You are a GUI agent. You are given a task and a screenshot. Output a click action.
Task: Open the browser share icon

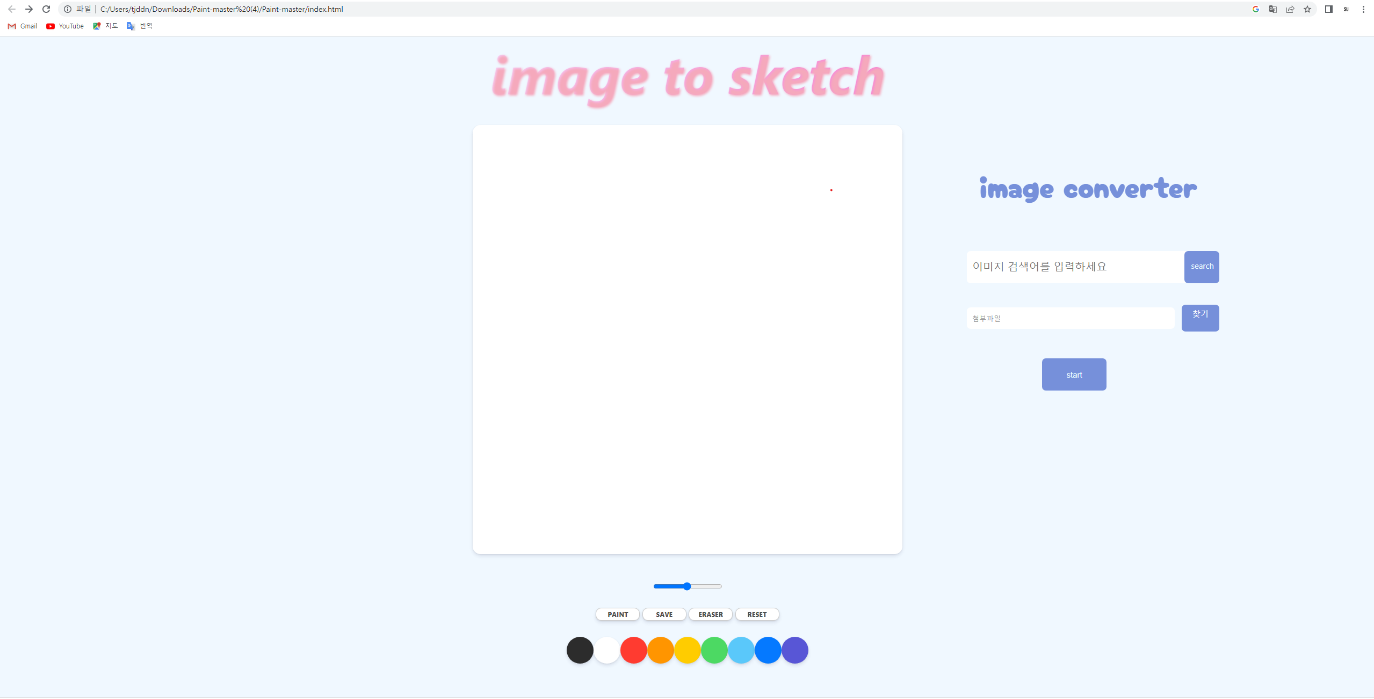coord(1290,9)
